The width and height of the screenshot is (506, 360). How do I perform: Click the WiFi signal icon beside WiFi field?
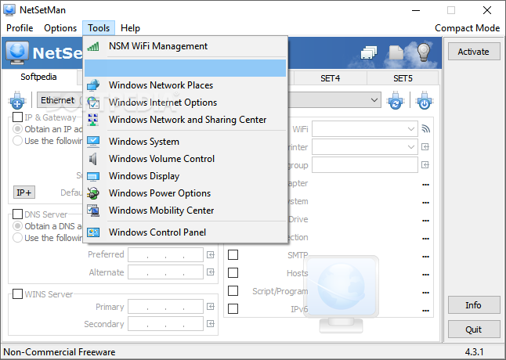click(x=425, y=129)
